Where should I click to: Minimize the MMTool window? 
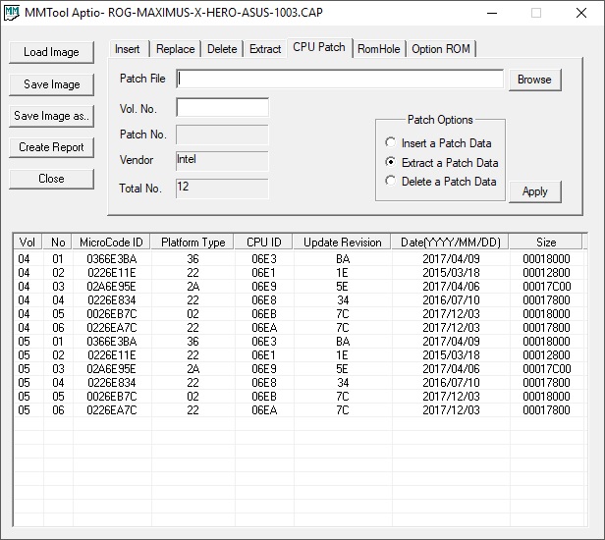491,13
